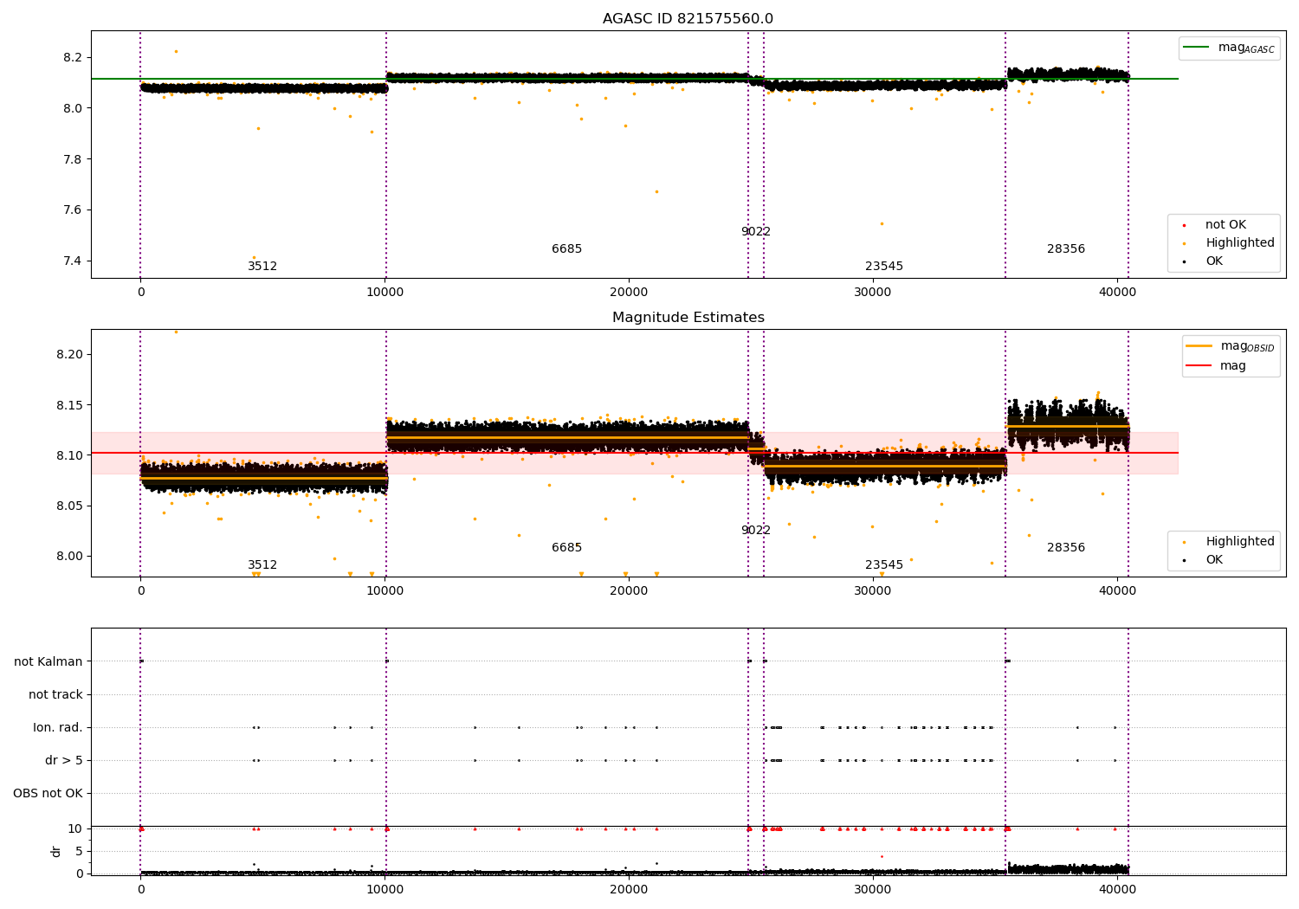Click the 8.15 y-axis tick label

tap(68, 405)
